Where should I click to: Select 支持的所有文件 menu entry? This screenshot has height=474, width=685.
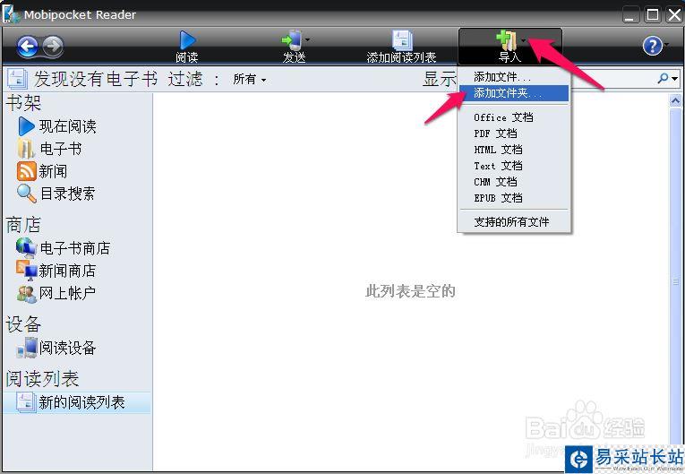pyautogui.click(x=513, y=222)
